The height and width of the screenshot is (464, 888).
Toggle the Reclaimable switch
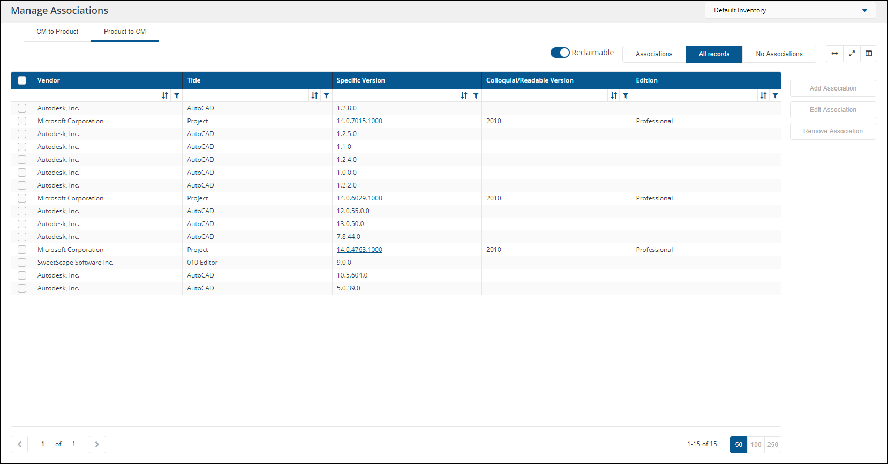560,53
